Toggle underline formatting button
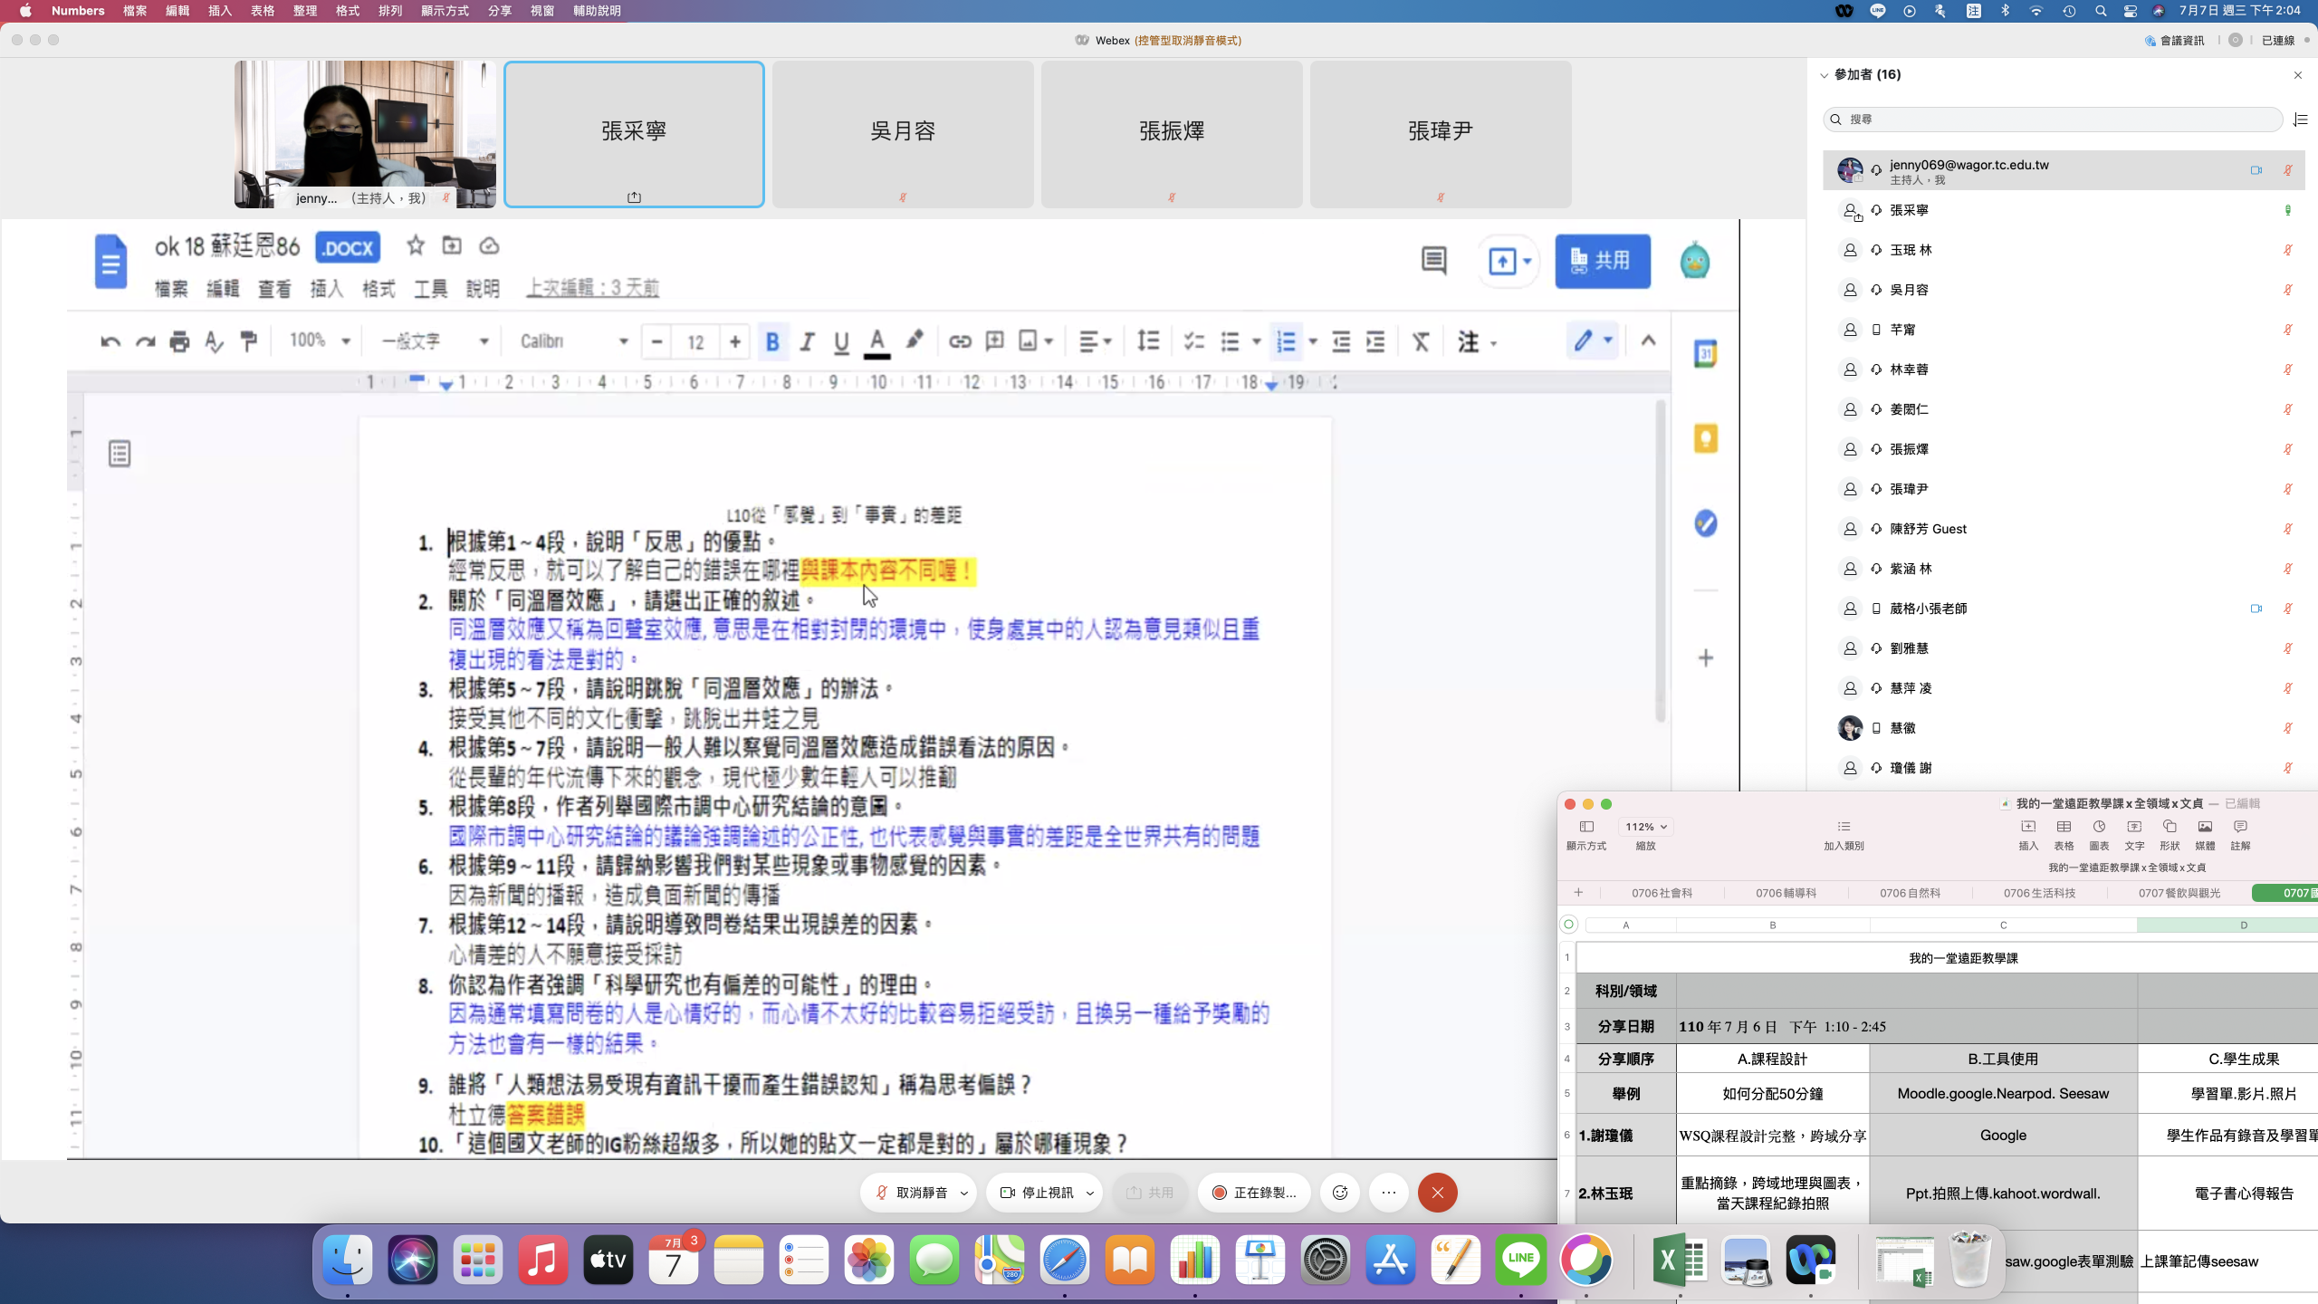The height and width of the screenshot is (1304, 2318). click(841, 341)
